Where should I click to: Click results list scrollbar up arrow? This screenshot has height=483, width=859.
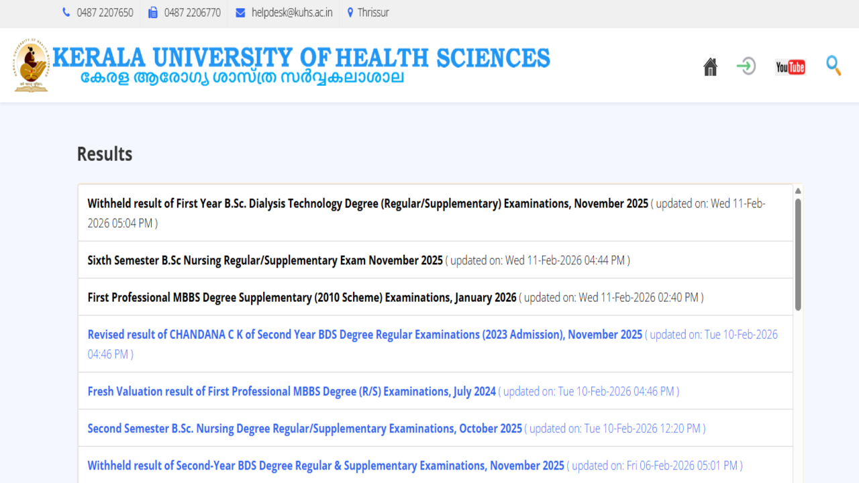coord(798,191)
